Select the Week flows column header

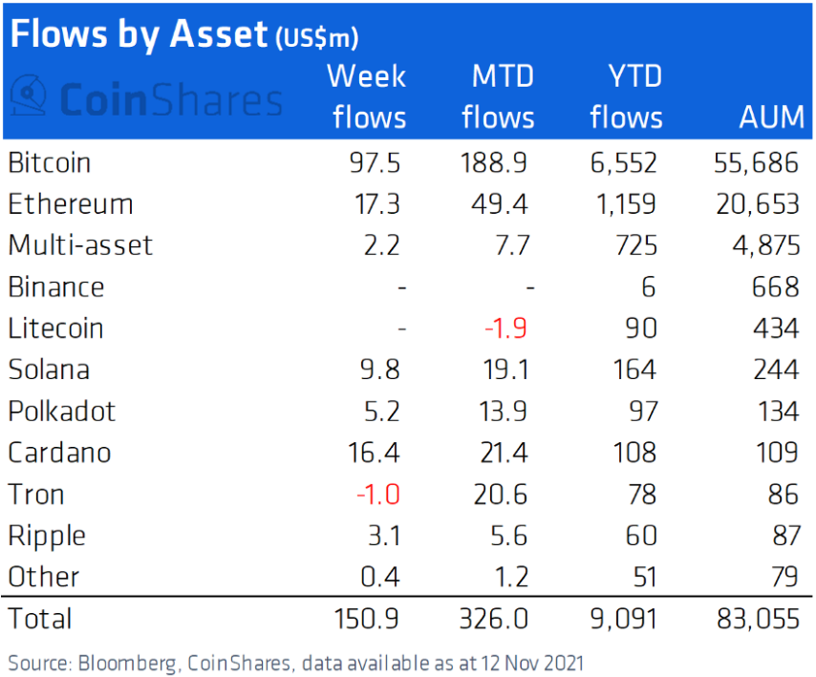click(369, 96)
